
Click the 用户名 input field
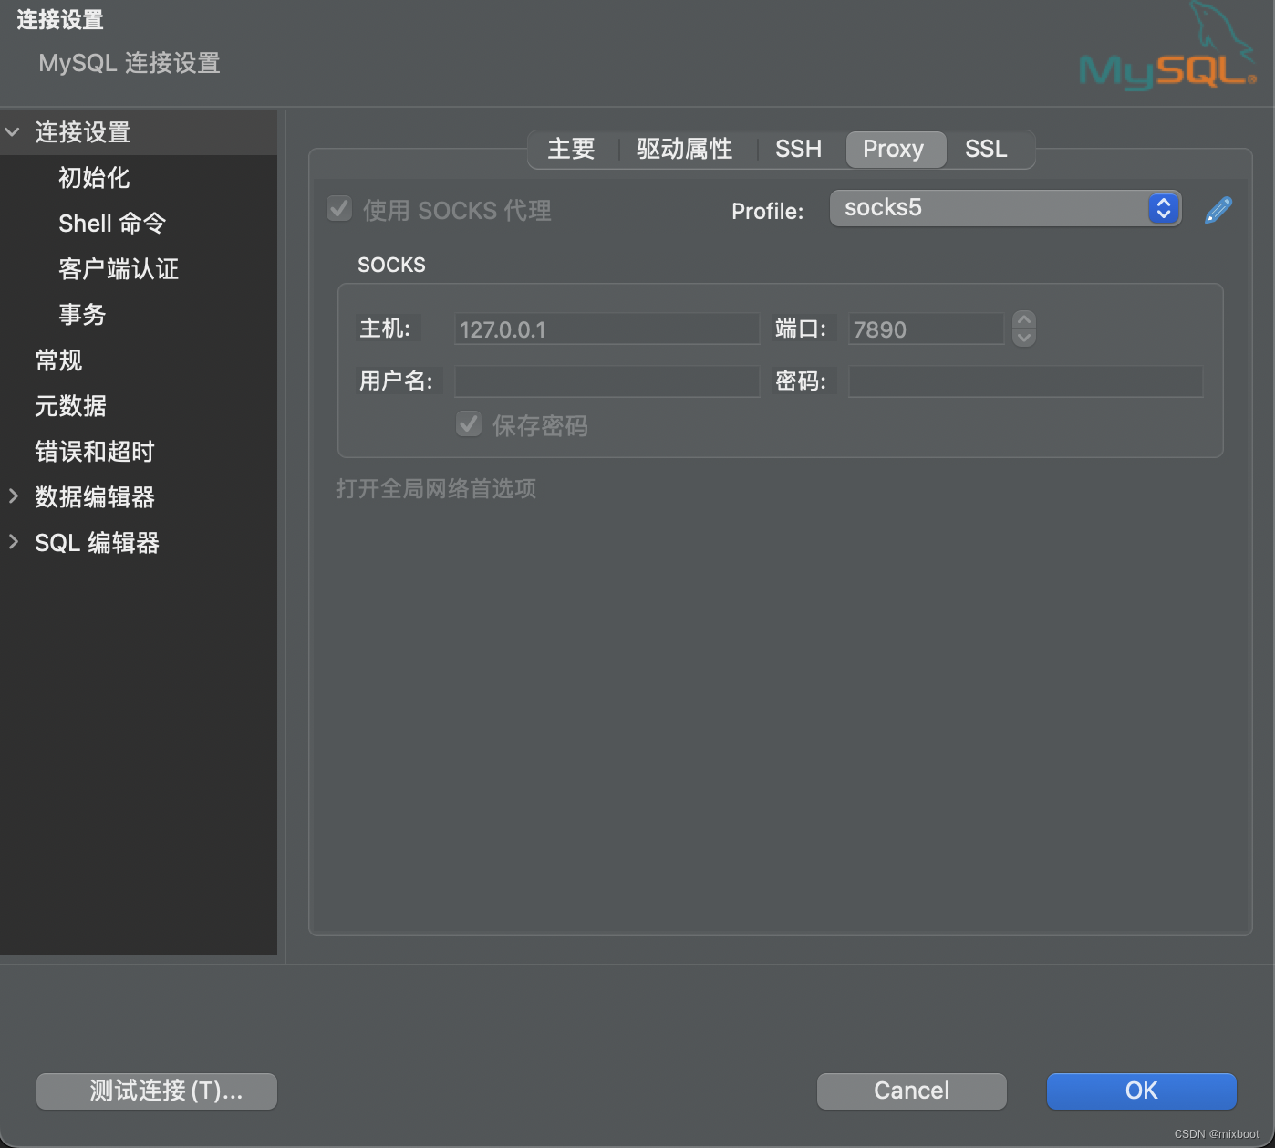(606, 381)
